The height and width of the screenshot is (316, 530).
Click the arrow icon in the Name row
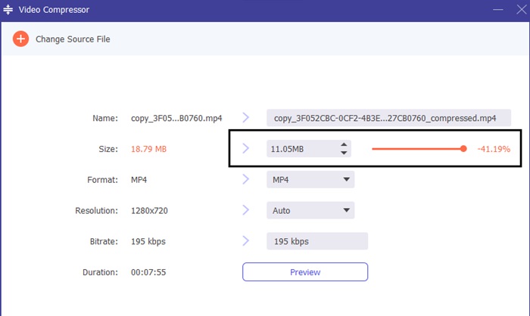pyautogui.click(x=245, y=118)
